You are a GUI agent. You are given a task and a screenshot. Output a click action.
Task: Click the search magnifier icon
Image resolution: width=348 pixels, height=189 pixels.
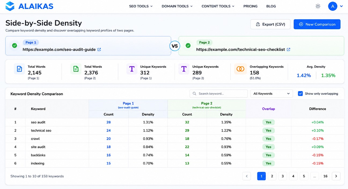[x=195, y=94]
